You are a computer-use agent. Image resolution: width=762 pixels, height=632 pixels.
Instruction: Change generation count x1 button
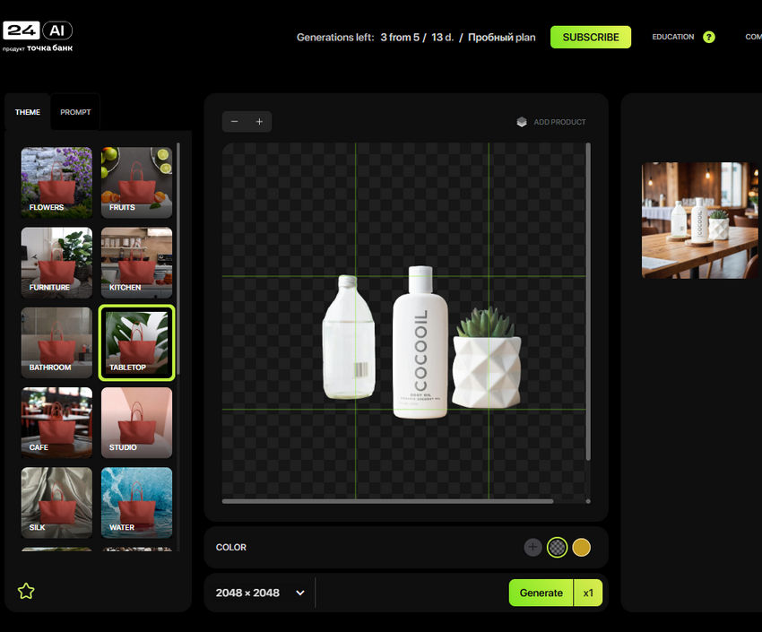point(588,593)
